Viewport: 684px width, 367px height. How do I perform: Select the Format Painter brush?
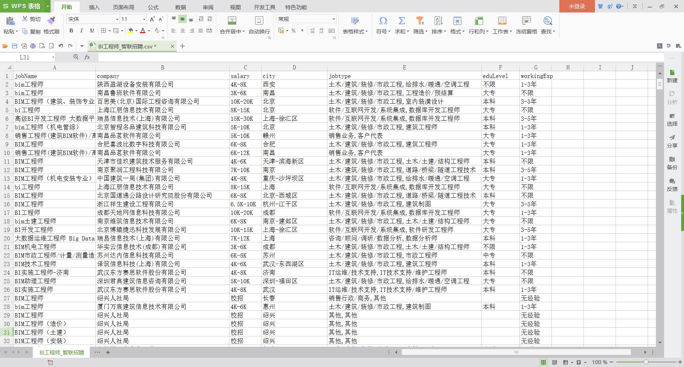[51, 20]
